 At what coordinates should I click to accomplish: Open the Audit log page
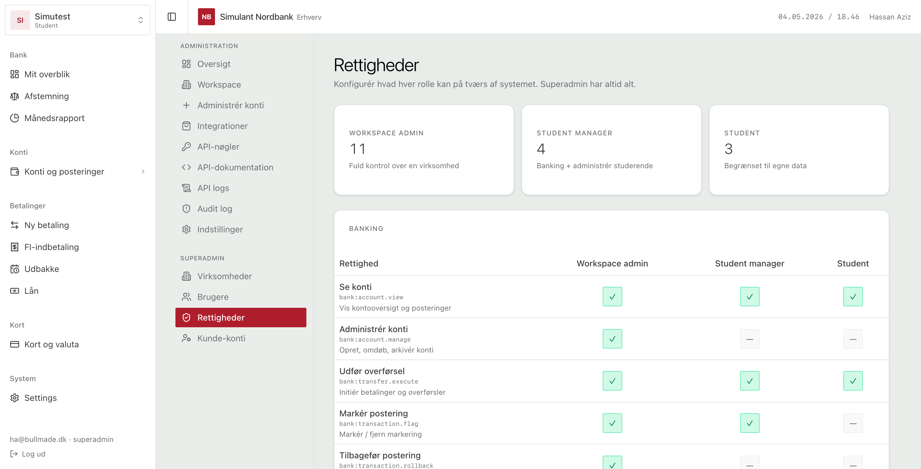241,209
